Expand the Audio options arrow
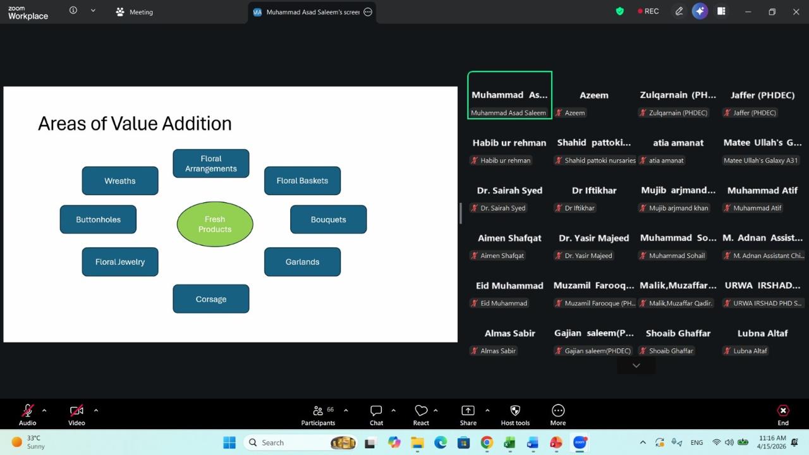 [x=44, y=411]
